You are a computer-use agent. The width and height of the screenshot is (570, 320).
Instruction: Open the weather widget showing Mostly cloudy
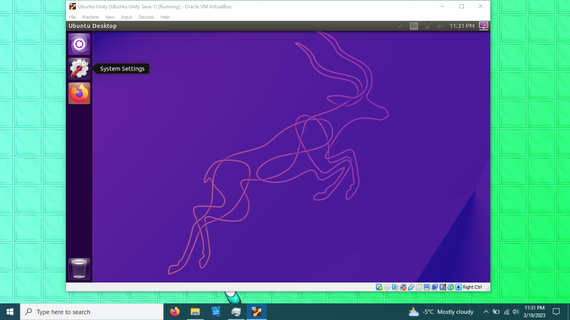click(x=441, y=311)
